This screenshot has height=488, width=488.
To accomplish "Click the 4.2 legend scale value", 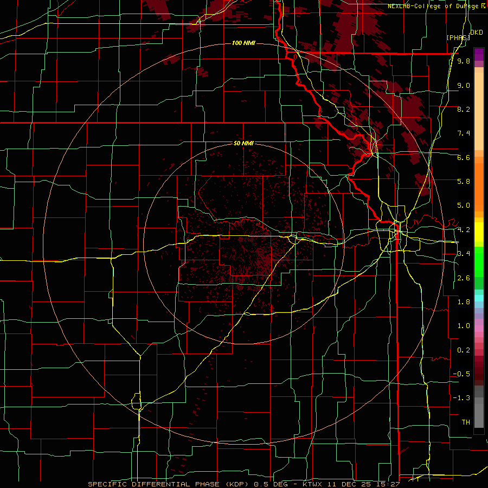I will point(464,230).
